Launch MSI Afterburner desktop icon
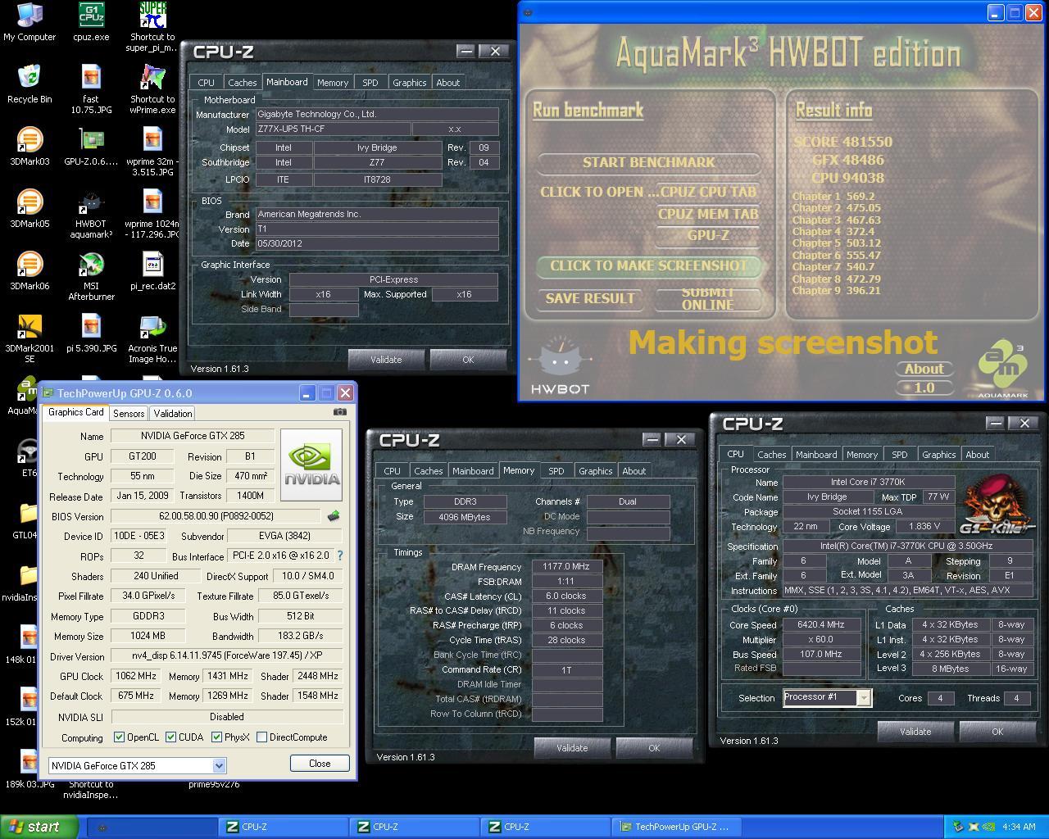Image resolution: width=1049 pixels, height=839 pixels. [x=91, y=276]
